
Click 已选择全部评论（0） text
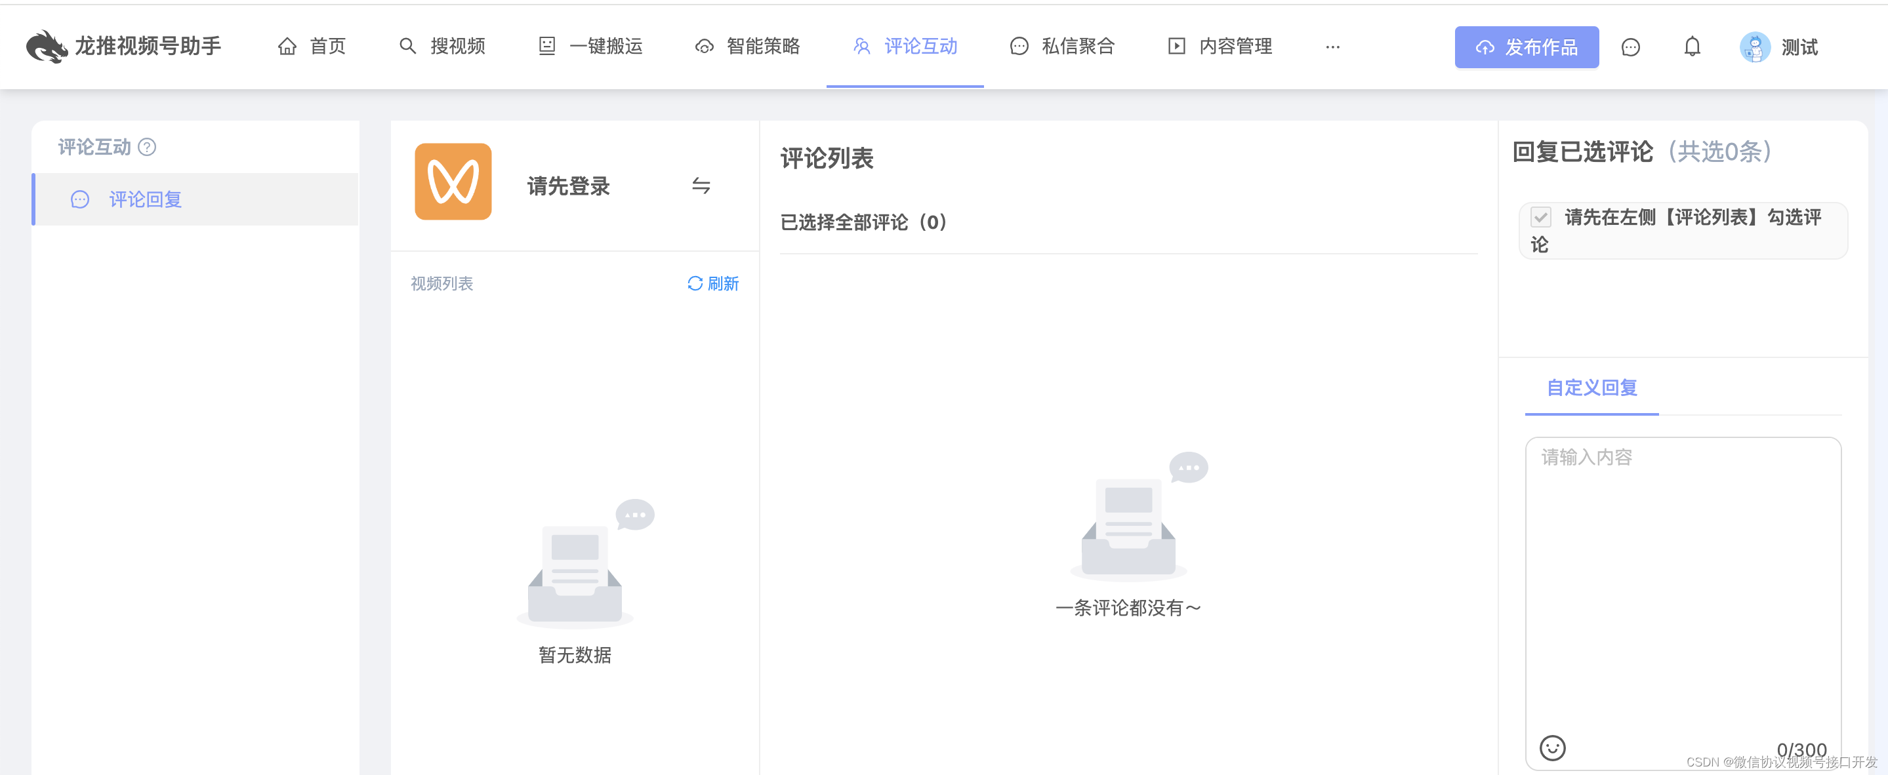click(x=863, y=222)
